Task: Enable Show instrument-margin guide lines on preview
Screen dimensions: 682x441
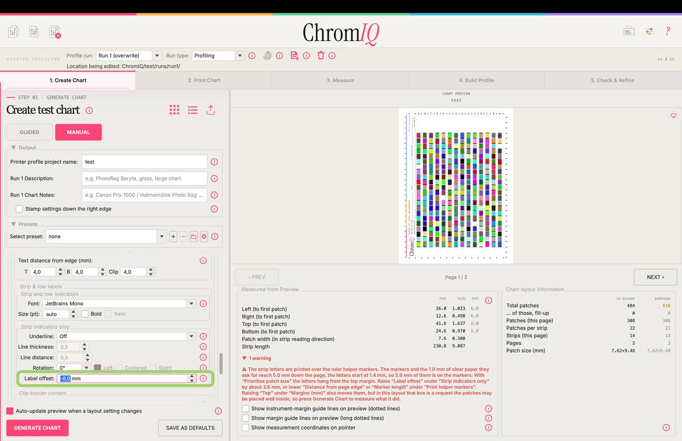Action: [246, 409]
